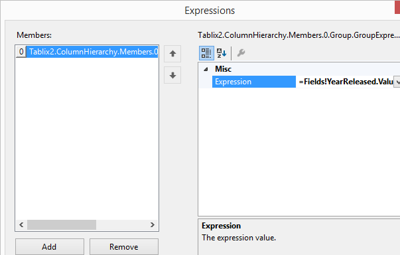The height and width of the screenshot is (255, 400).
Task: Click the Misc category header
Action: click(223, 69)
